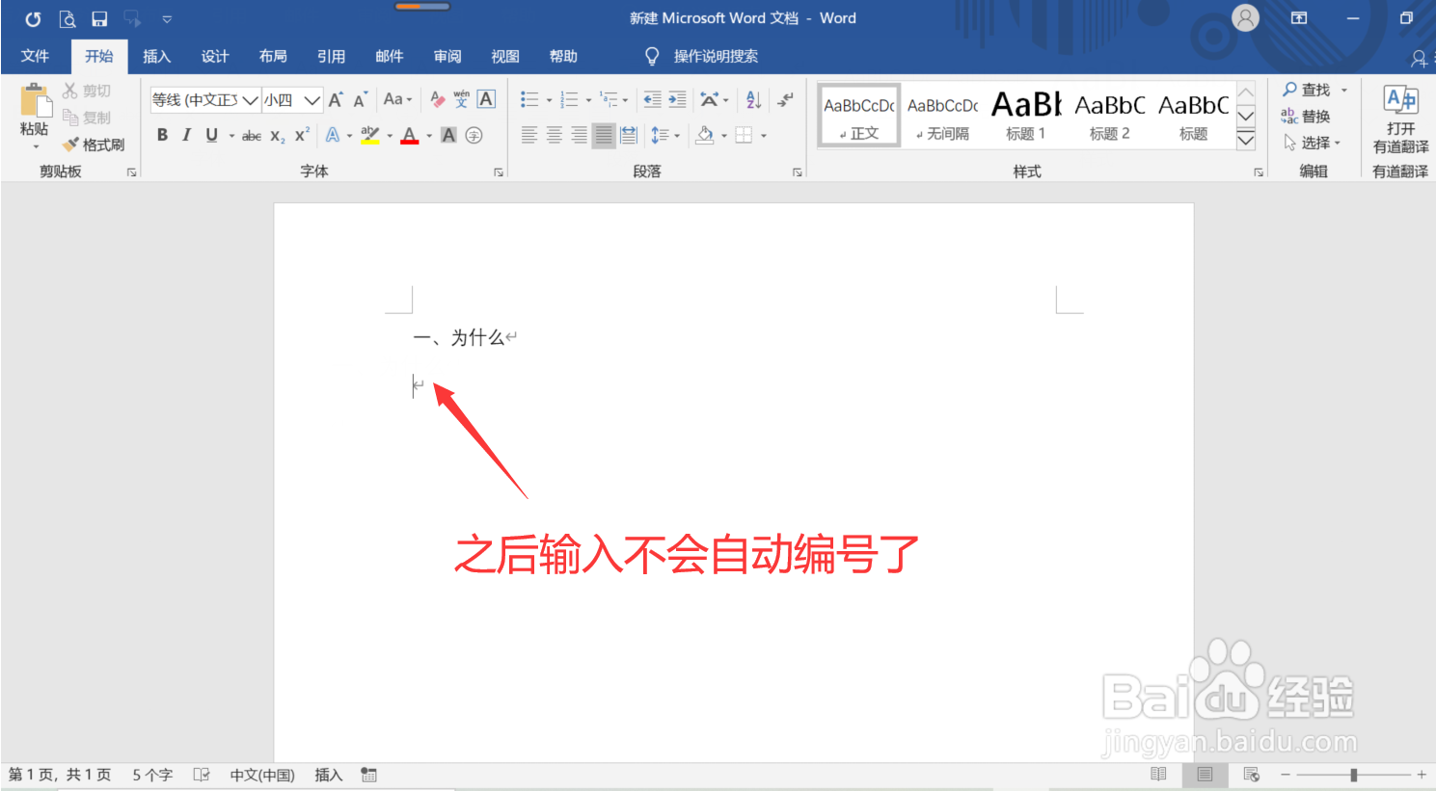The height and width of the screenshot is (791, 1436).
Task: Toggle Bold formatting
Action: click(x=162, y=136)
